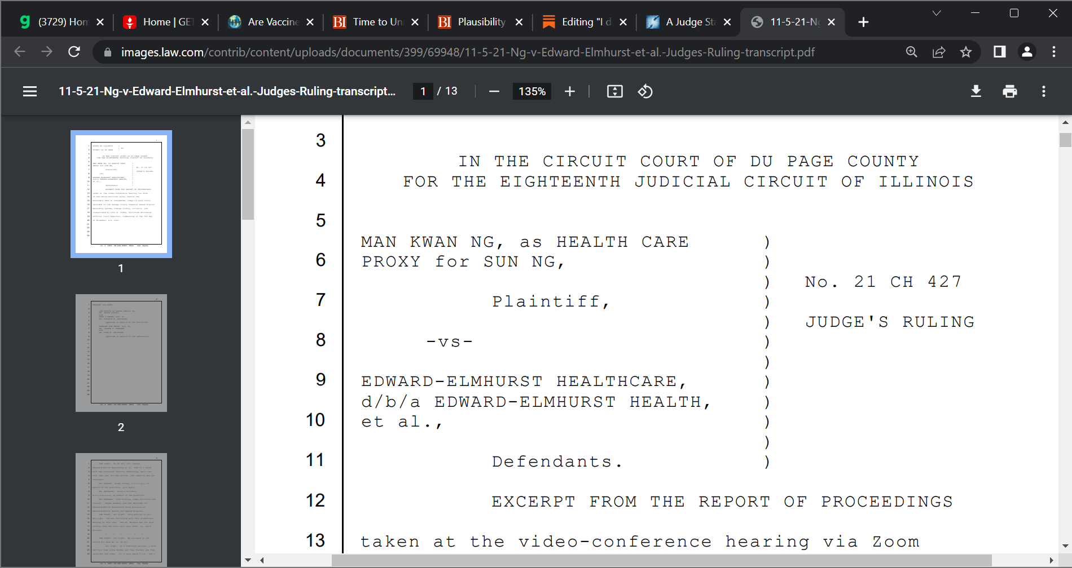Toggle browser side panel
This screenshot has height=568, width=1072.
(x=1000, y=52)
